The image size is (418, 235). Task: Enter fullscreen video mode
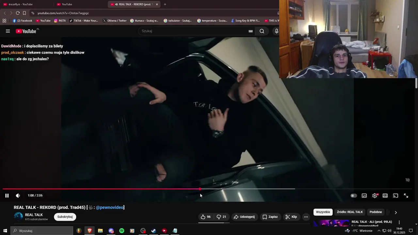click(x=406, y=196)
